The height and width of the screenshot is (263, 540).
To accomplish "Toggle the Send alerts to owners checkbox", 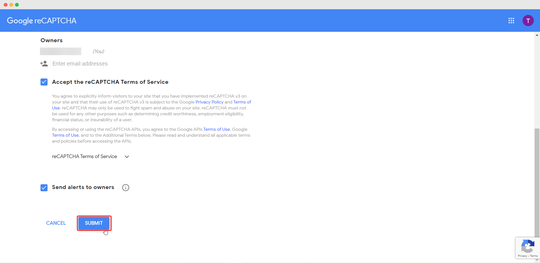I will [44, 188].
